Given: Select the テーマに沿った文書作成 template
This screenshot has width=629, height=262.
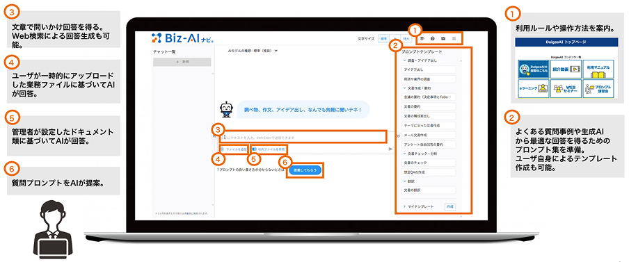Looking at the screenshot, I should (x=429, y=125).
